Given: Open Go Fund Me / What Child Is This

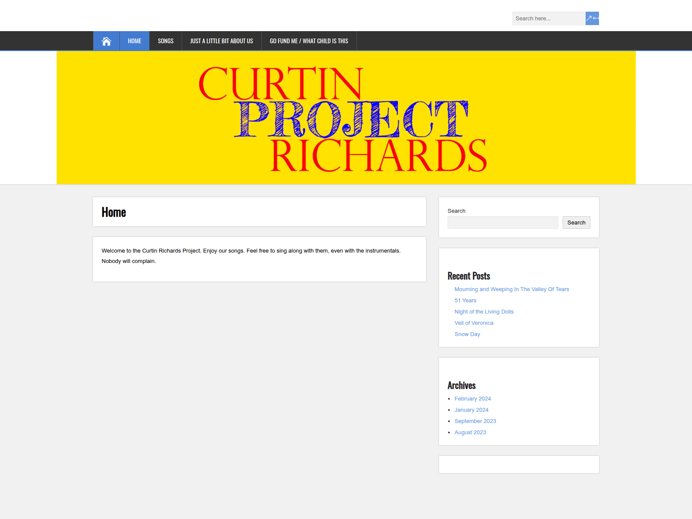Looking at the screenshot, I should coord(309,41).
